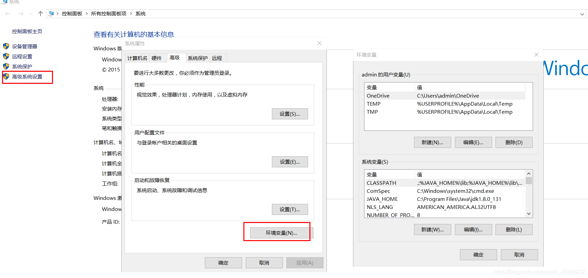Expand the address bar history dropdown

point(582,14)
